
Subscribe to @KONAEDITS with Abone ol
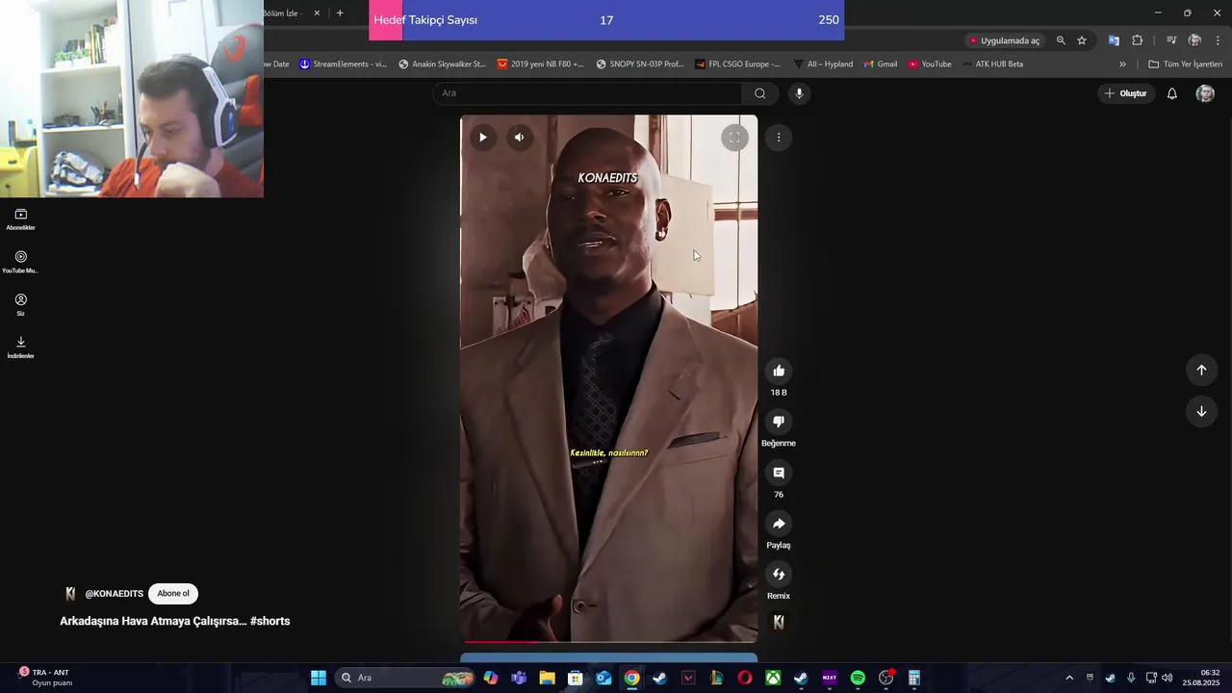click(173, 594)
